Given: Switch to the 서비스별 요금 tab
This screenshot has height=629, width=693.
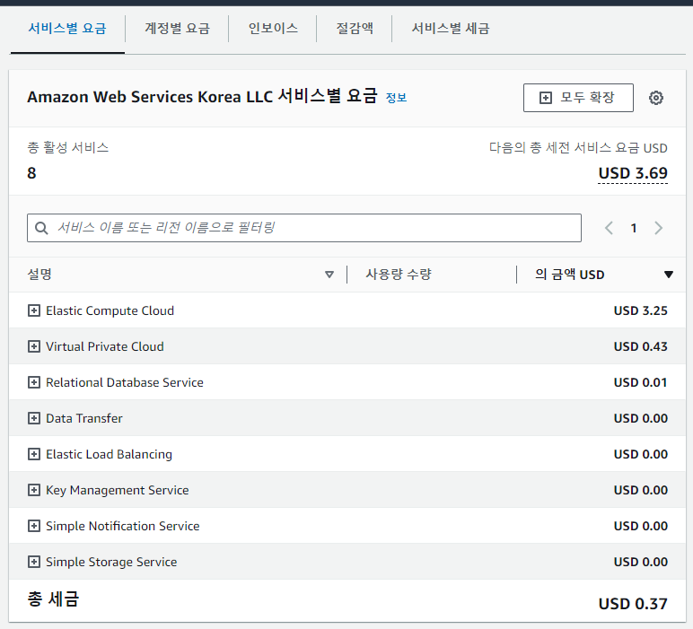Looking at the screenshot, I should pyautogui.click(x=67, y=29).
